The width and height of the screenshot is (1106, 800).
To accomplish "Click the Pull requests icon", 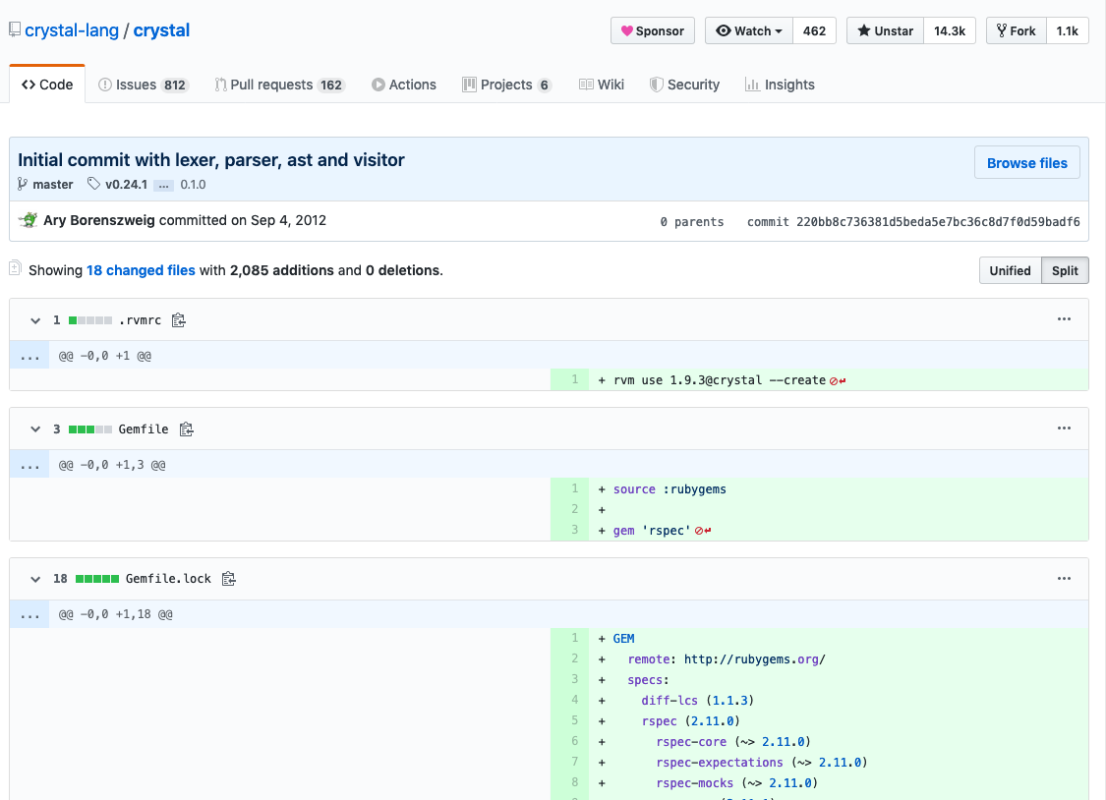I will click(220, 85).
